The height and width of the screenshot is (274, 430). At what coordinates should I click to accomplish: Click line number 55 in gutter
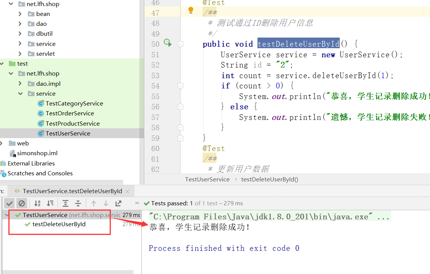point(155,96)
